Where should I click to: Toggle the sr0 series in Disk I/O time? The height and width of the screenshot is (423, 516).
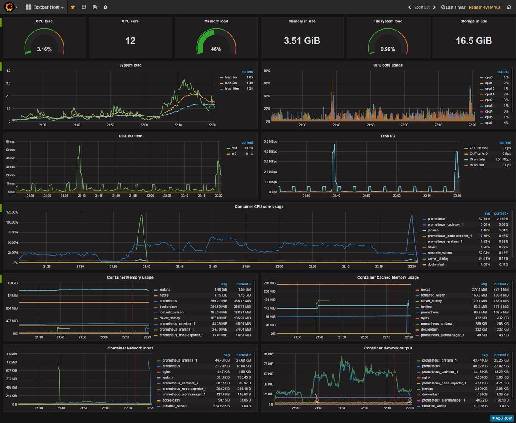click(234, 153)
